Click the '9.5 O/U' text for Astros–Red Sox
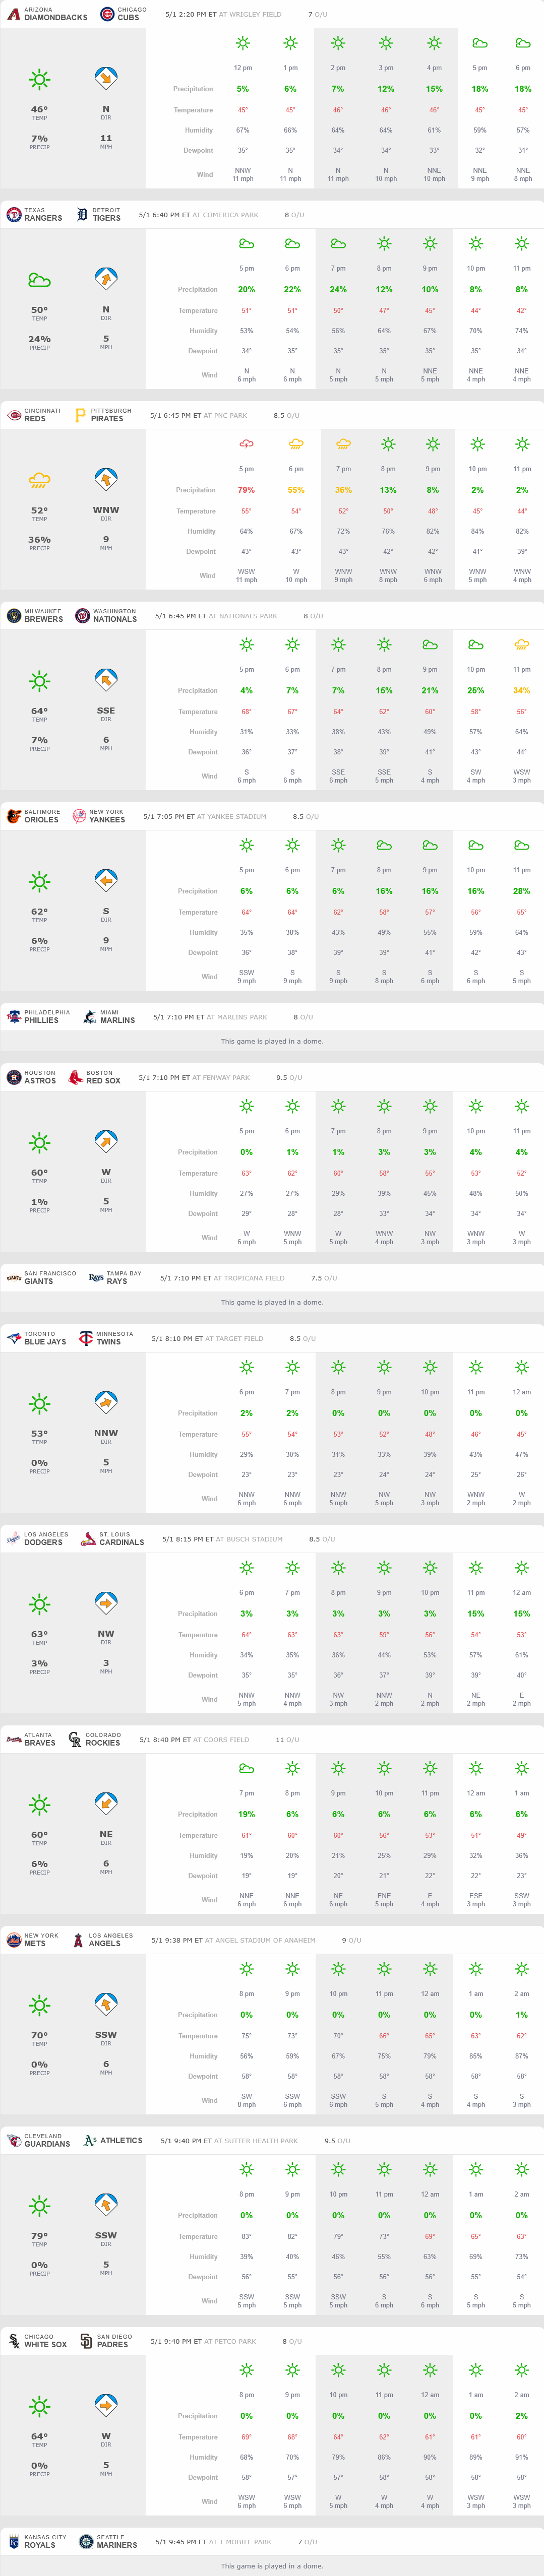544x2576 pixels. coord(289,1077)
